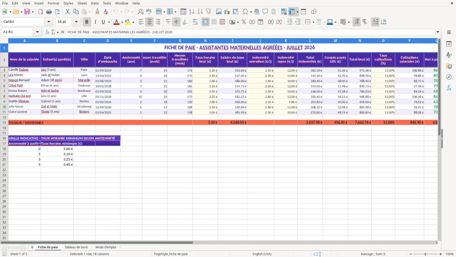This screenshot has width=456, height=257.
Task: Click the Save document icon
Action: pyautogui.click(x=27, y=12)
